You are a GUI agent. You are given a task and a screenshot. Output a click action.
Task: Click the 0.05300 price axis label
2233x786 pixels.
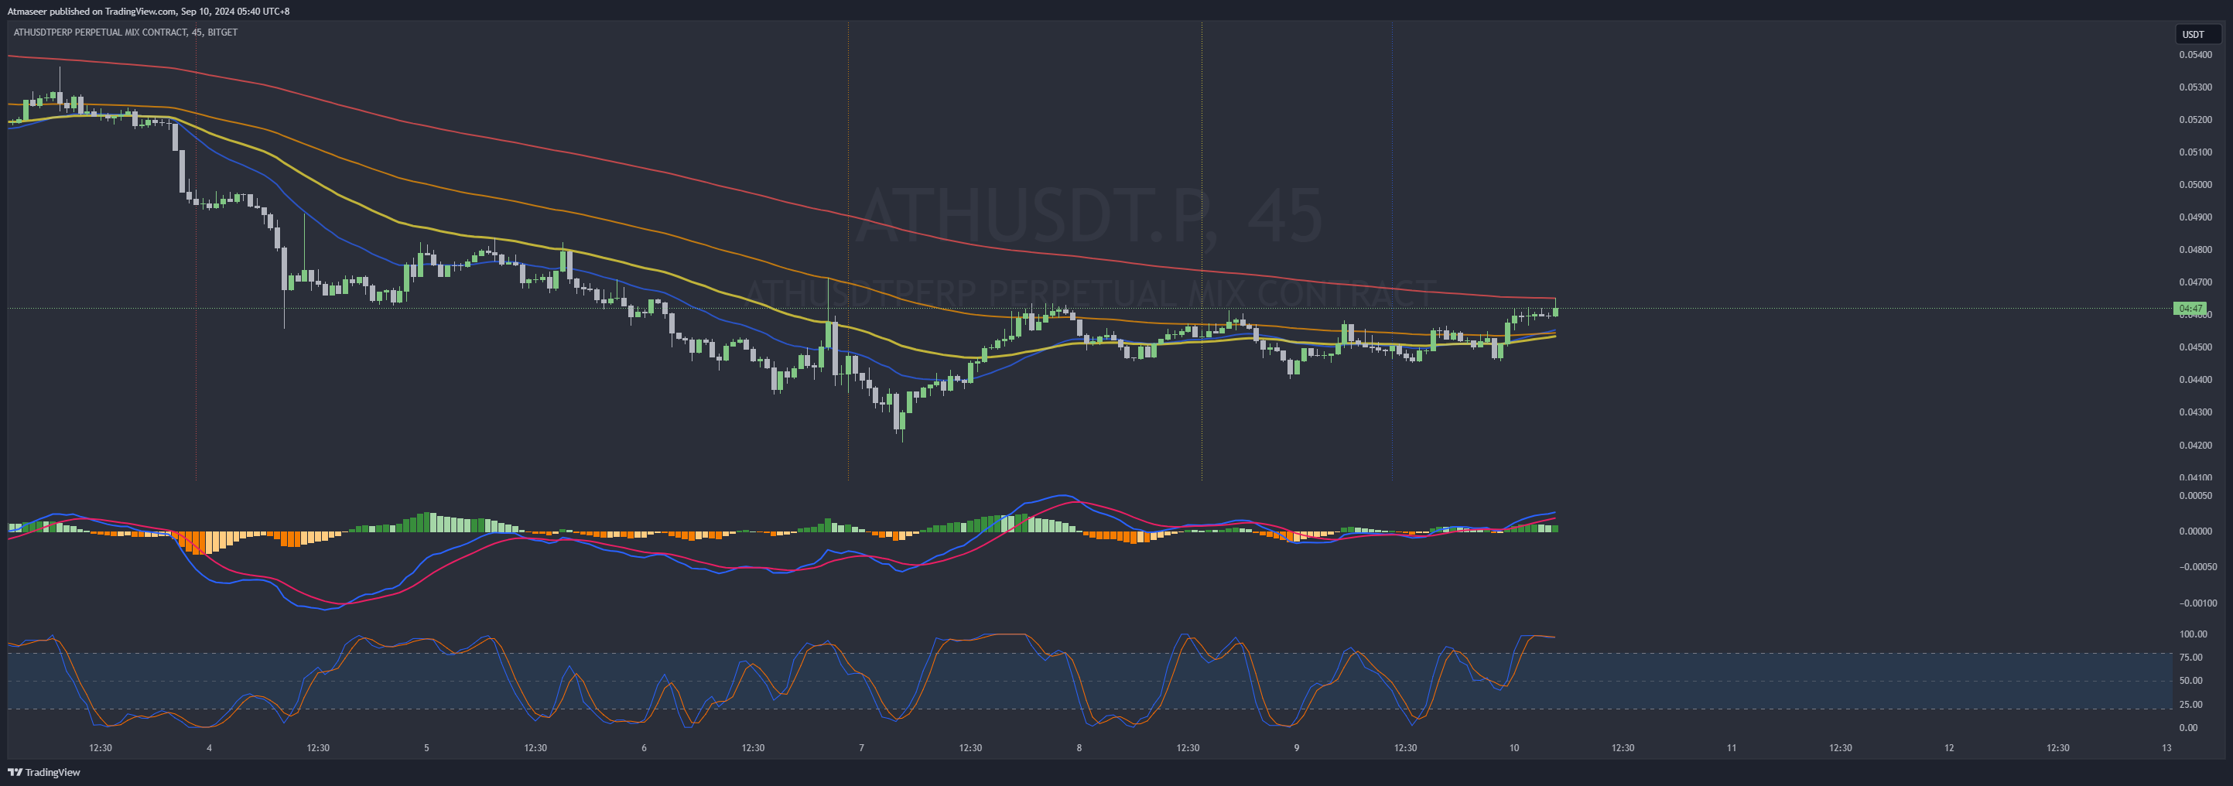pyautogui.click(x=2195, y=87)
